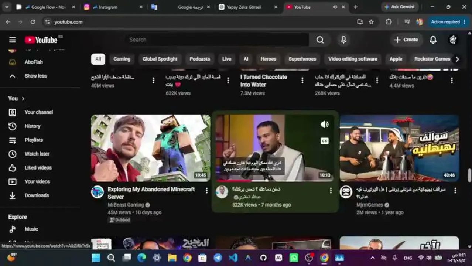Expand the You section chevron
This screenshot has height=266, width=472.
[23, 99]
